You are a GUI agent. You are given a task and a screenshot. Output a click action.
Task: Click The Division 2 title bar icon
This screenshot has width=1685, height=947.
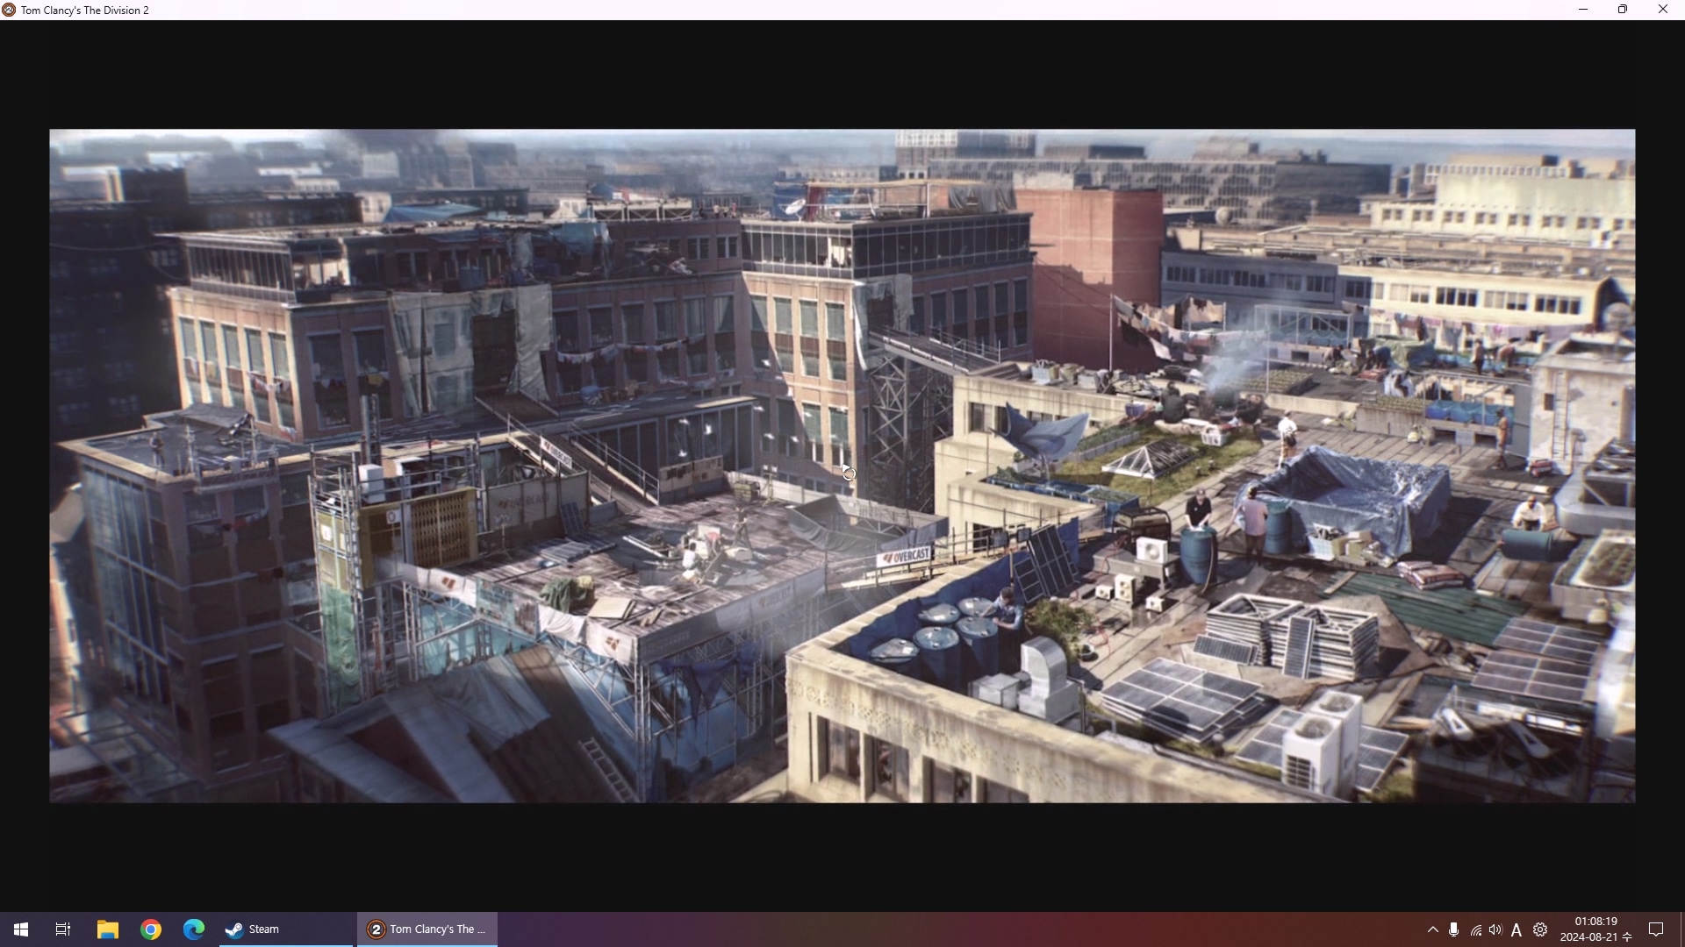click(x=9, y=10)
